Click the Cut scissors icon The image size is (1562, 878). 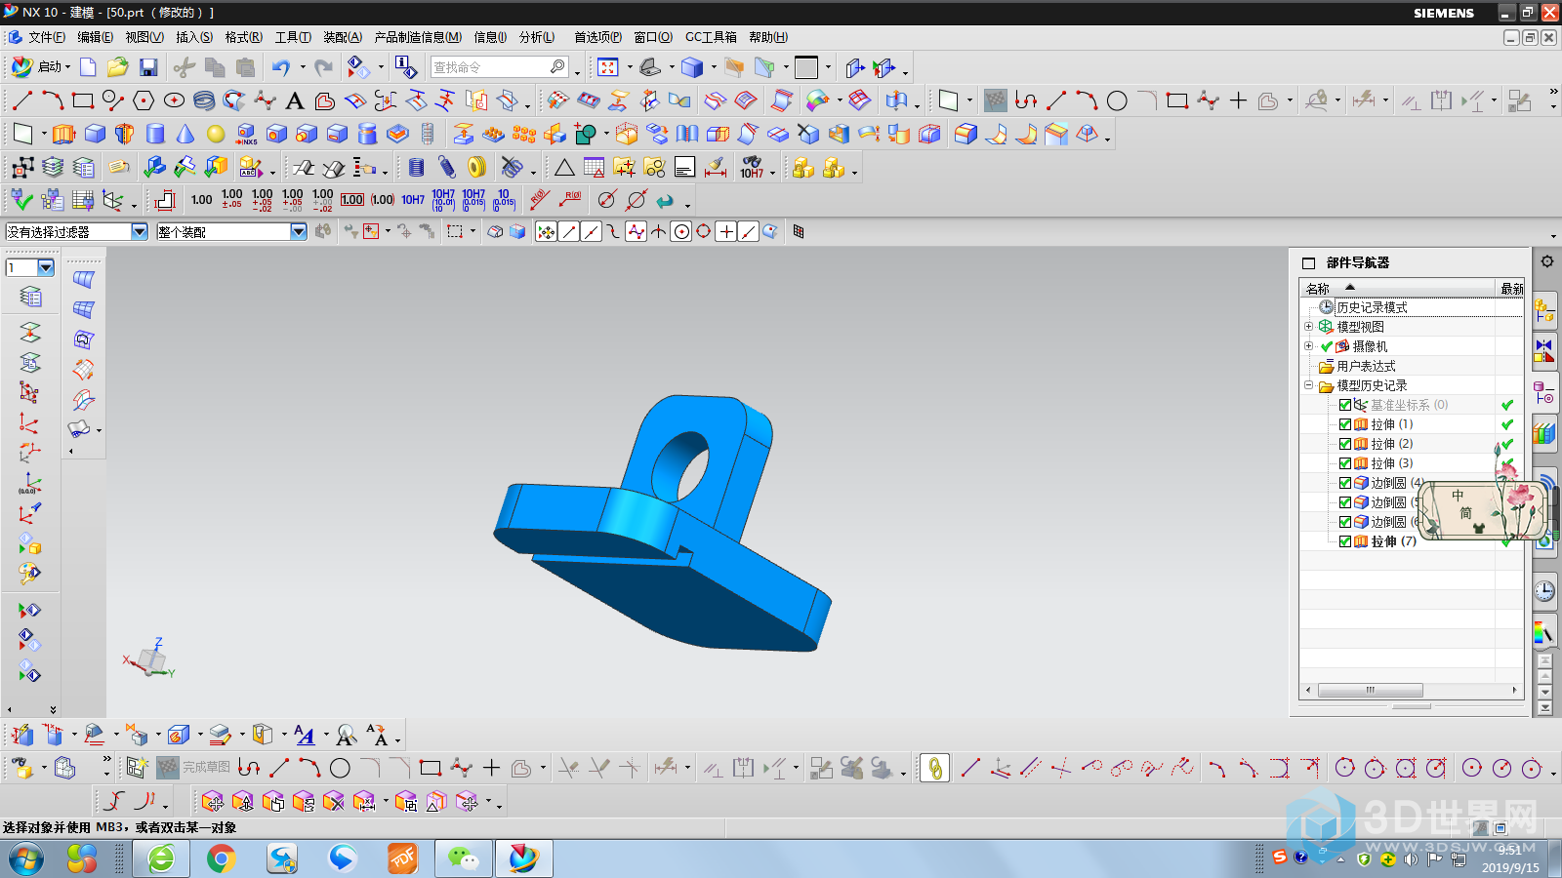point(185,67)
